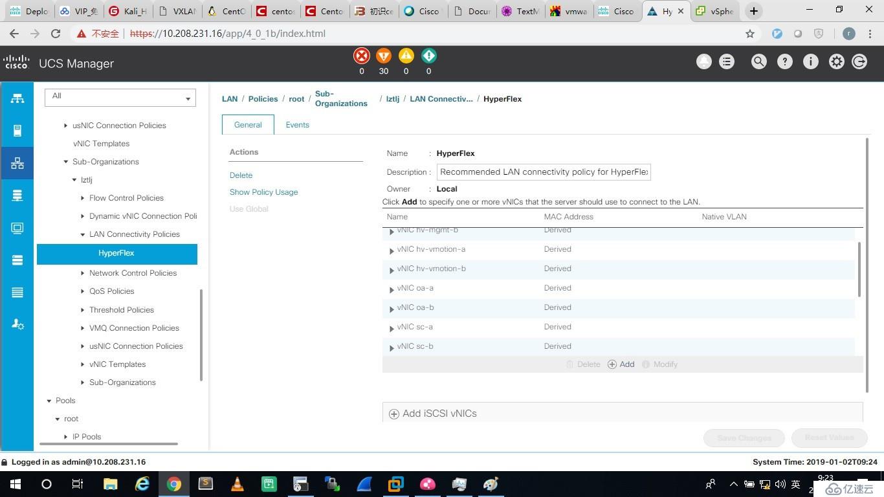Click Add button below vNIC table
The image size is (884, 497).
click(x=621, y=364)
